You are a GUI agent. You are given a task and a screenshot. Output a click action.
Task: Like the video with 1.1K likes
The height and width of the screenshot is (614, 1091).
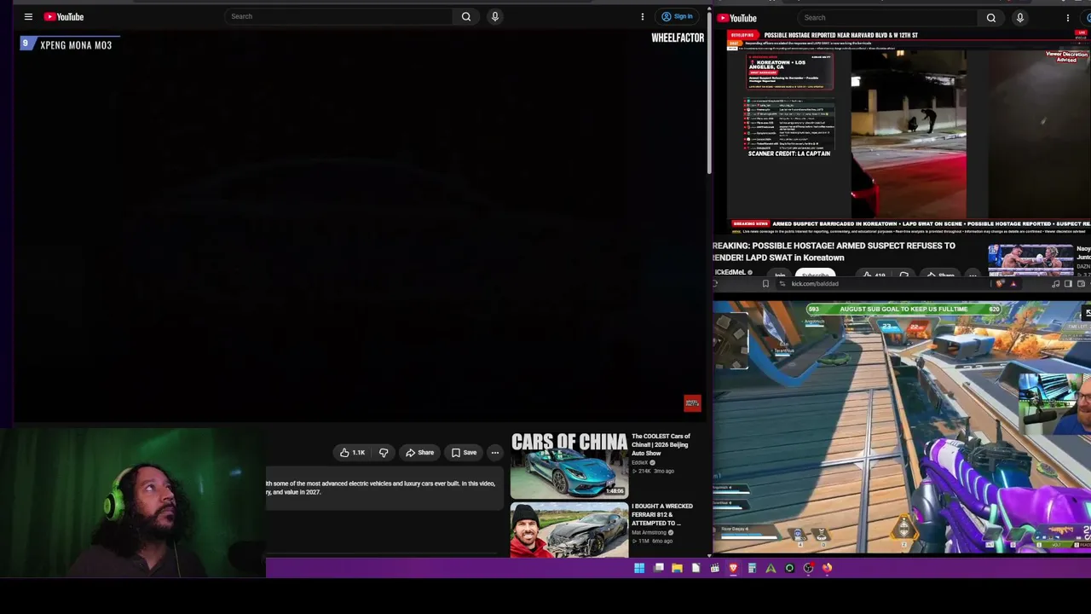coord(353,453)
